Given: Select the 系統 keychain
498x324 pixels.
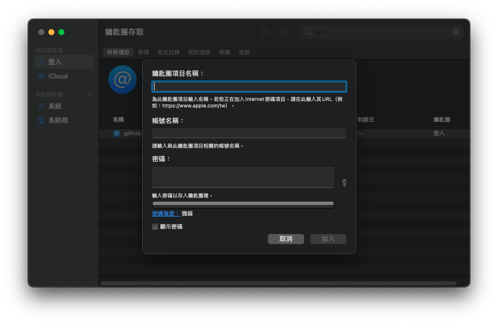Looking at the screenshot, I should point(63,106).
